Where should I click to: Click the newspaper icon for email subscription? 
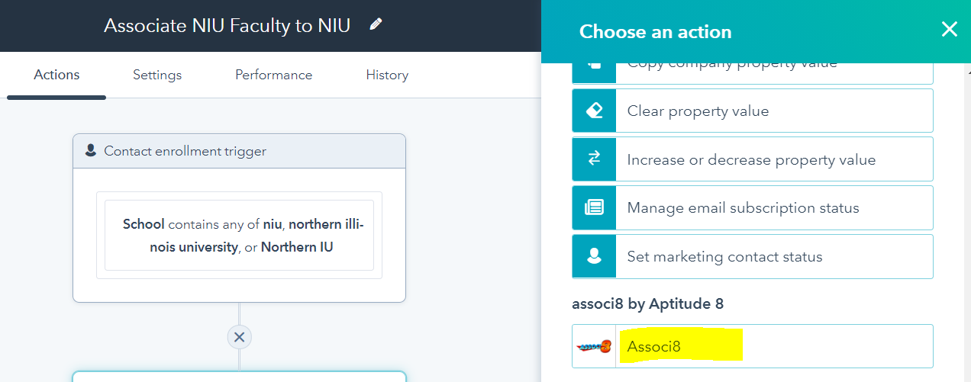(594, 207)
